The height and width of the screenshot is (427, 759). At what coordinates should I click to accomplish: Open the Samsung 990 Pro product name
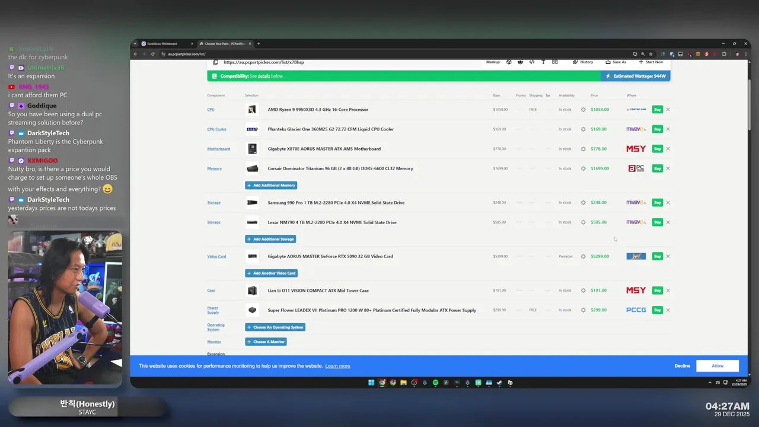(336, 203)
